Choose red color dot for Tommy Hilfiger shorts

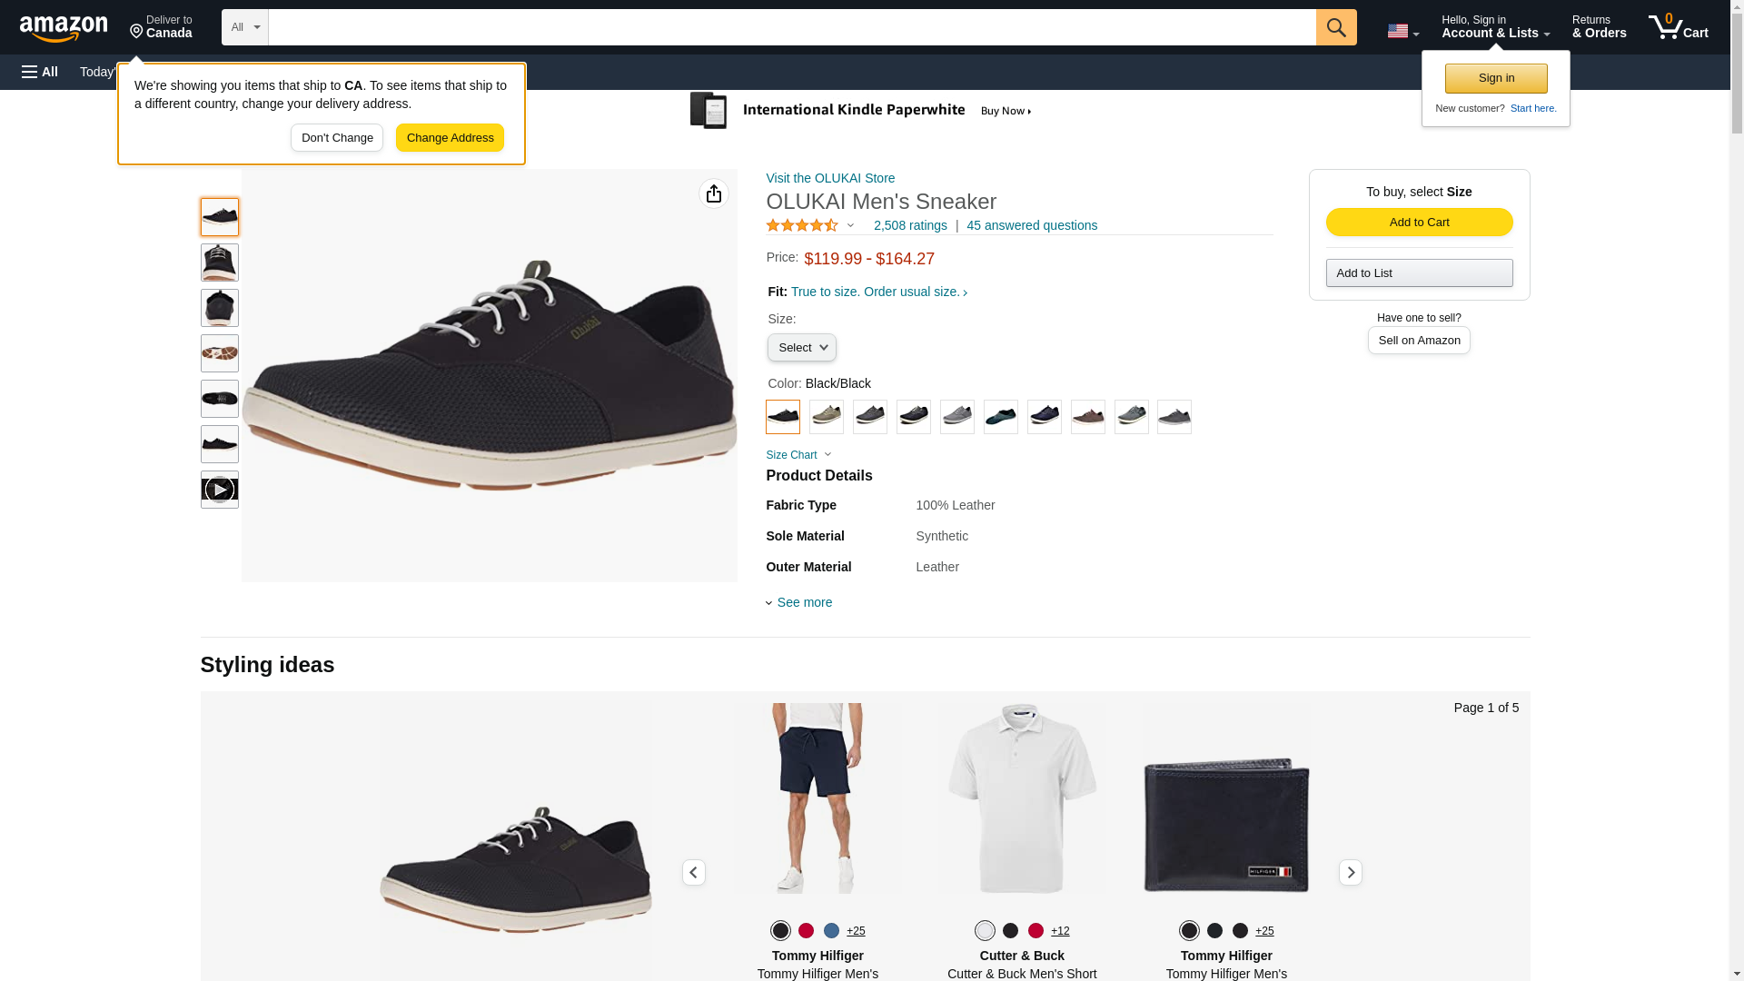coord(806,931)
